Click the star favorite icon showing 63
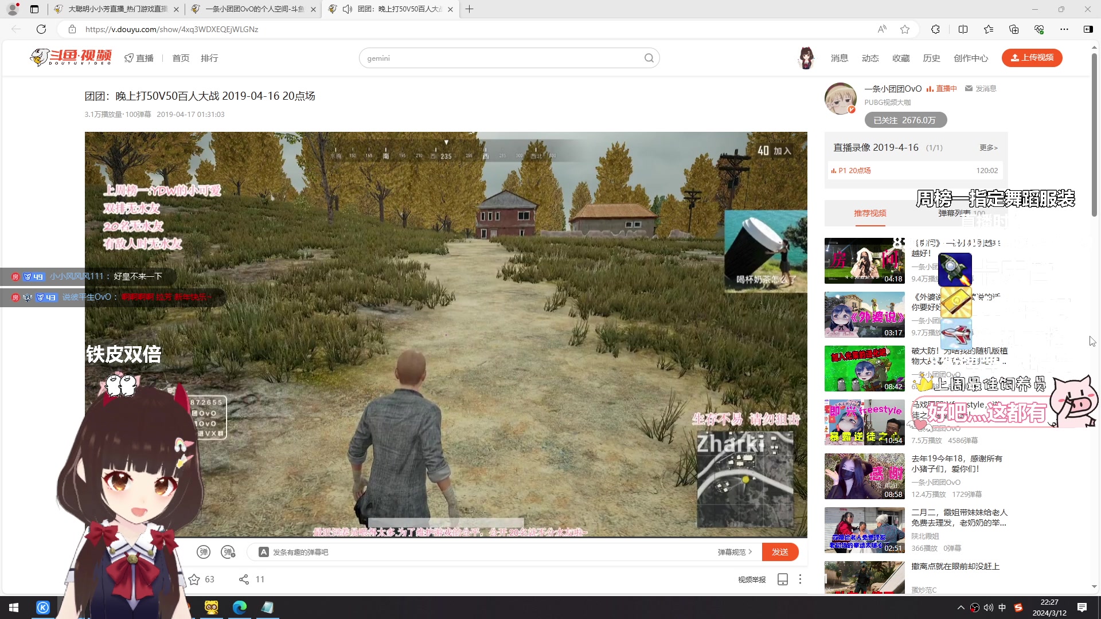The width and height of the screenshot is (1101, 619). (194, 579)
